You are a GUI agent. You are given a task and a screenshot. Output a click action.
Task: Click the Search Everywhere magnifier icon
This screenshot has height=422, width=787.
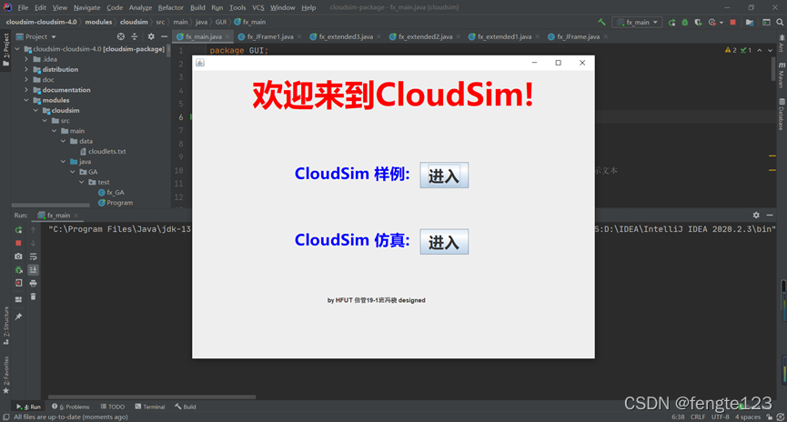pyautogui.click(x=780, y=22)
